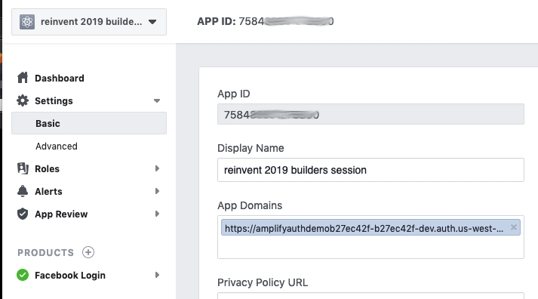Click the Facebook Login green check icon
The image size is (538, 299).
(x=23, y=275)
